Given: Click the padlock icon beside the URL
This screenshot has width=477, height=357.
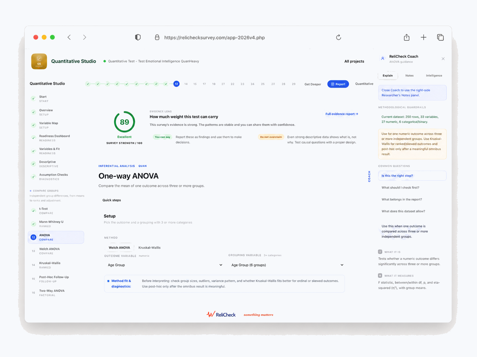Looking at the screenshot, I should (x=157, y=37).
